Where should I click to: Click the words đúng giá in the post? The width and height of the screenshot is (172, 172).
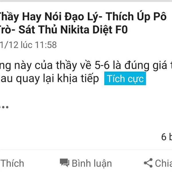point(146,66)
